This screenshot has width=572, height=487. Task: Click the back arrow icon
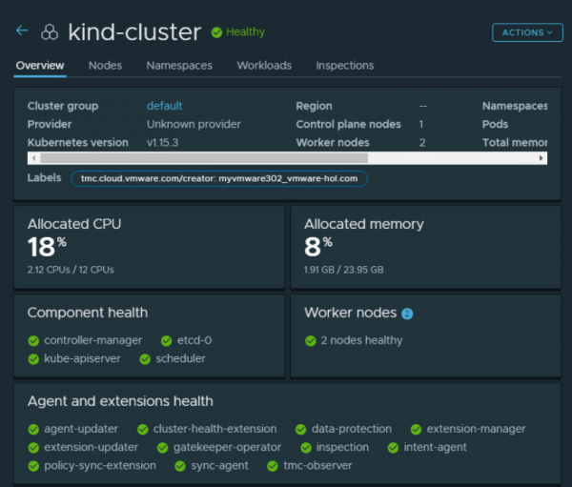pyautogui.click(x=22, y=31)
